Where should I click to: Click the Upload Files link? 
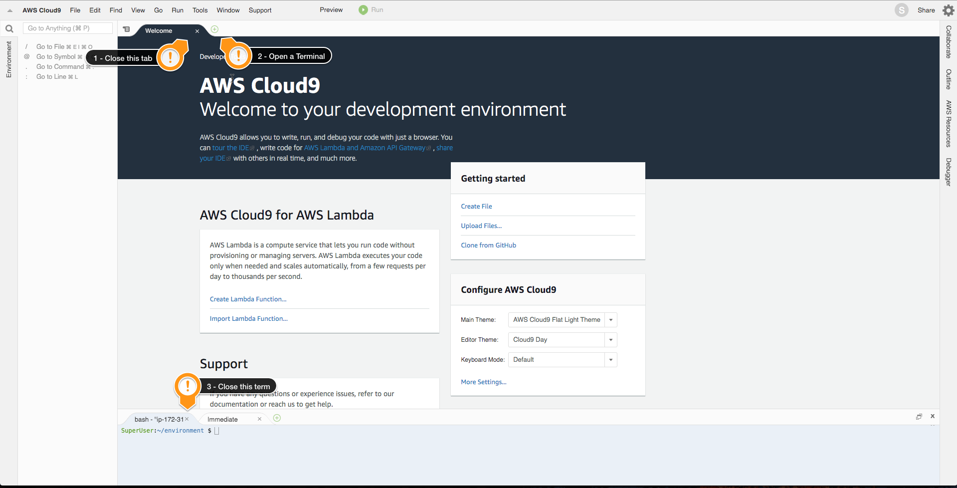coord(481,226)
